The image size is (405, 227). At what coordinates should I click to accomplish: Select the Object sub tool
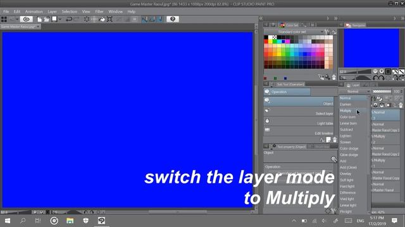(299, 102)
